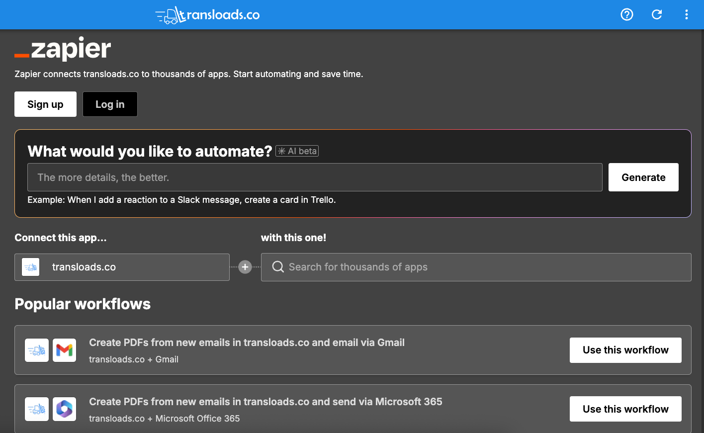Click the refresh icon in header
Screen dimensions: 704x433
coord(657,14)
